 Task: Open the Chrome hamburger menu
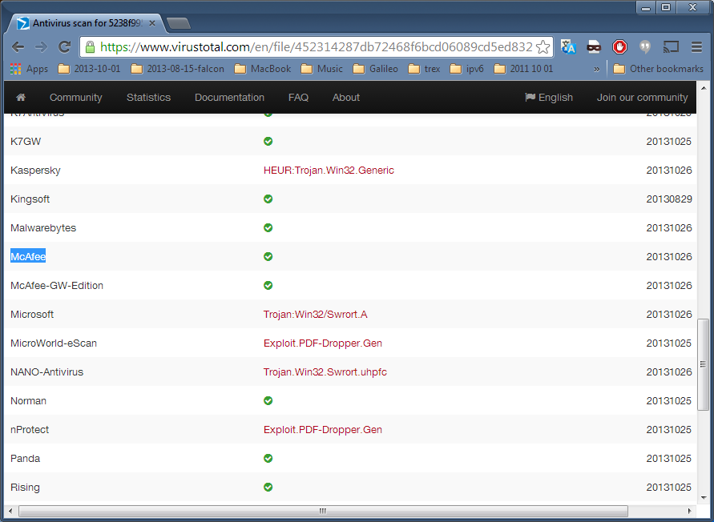[696, 47]
